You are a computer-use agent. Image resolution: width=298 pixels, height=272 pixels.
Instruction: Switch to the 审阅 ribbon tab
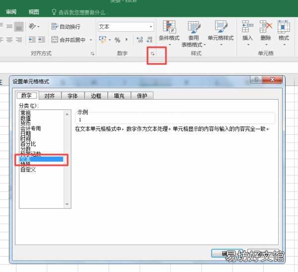pos(11,12)
